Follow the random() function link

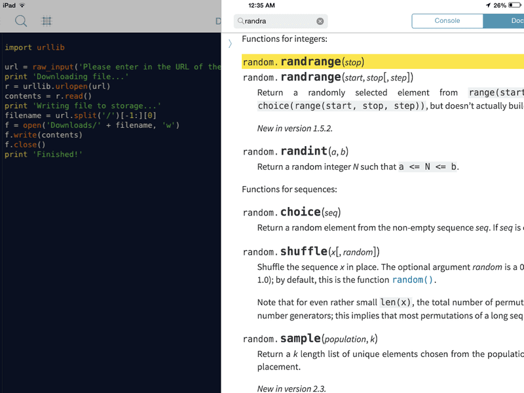tap(413, 280)
